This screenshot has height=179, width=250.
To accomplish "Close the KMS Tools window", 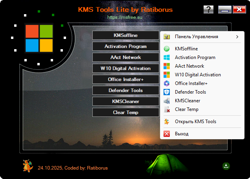I will pos(239,9).
